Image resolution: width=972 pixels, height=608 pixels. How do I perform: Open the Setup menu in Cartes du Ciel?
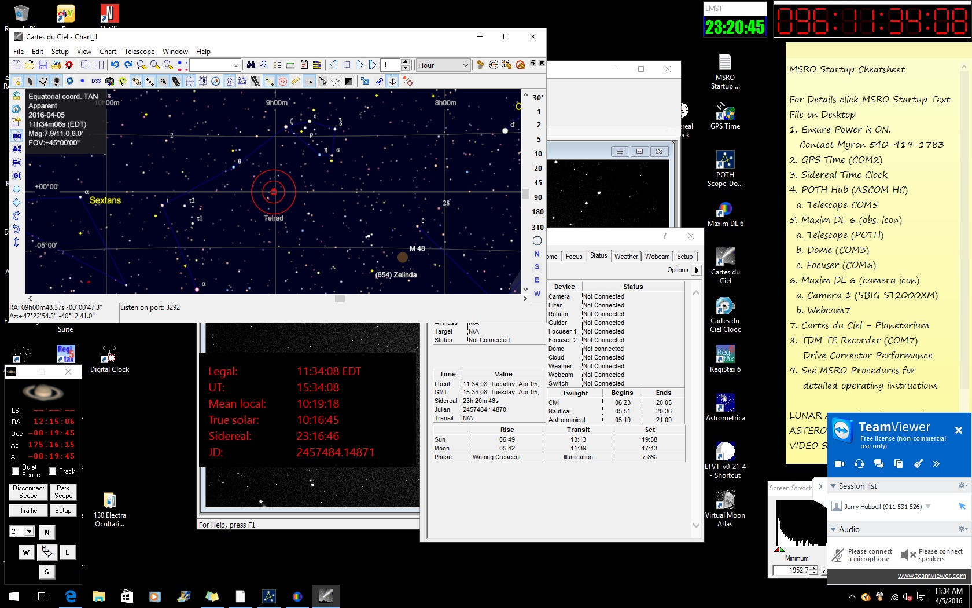[x=60, y=52]
